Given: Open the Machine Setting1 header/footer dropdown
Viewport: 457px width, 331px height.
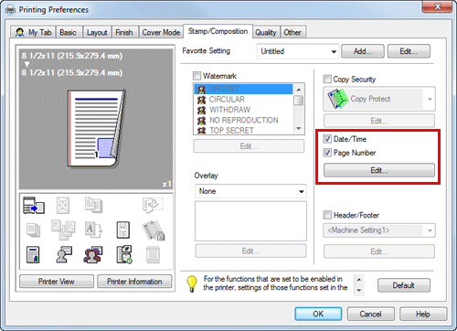Looking at the screenshot, I should pyautogui.click(x=379, y=230).
